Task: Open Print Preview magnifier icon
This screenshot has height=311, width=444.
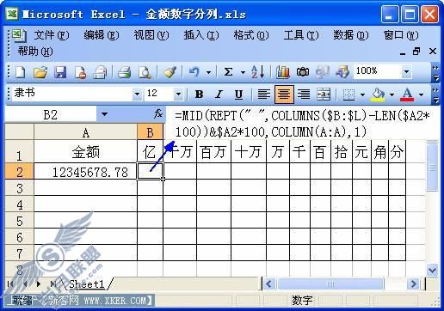Action: pyautogui.click(x=145, y=72)
